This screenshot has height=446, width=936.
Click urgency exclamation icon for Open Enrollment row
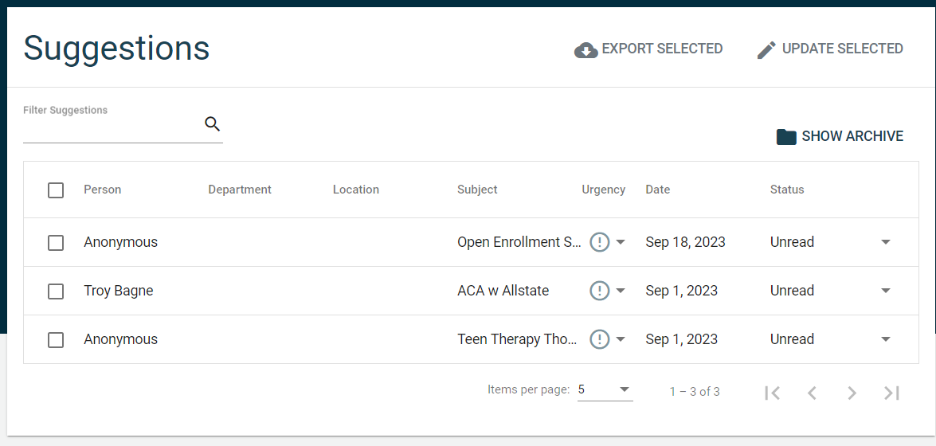[599, 242]
